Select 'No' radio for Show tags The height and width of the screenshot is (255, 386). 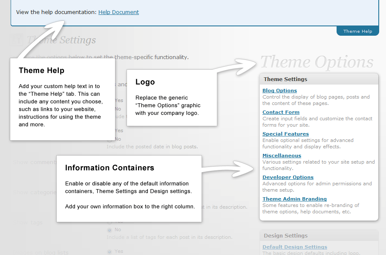[x=109, y=230]
